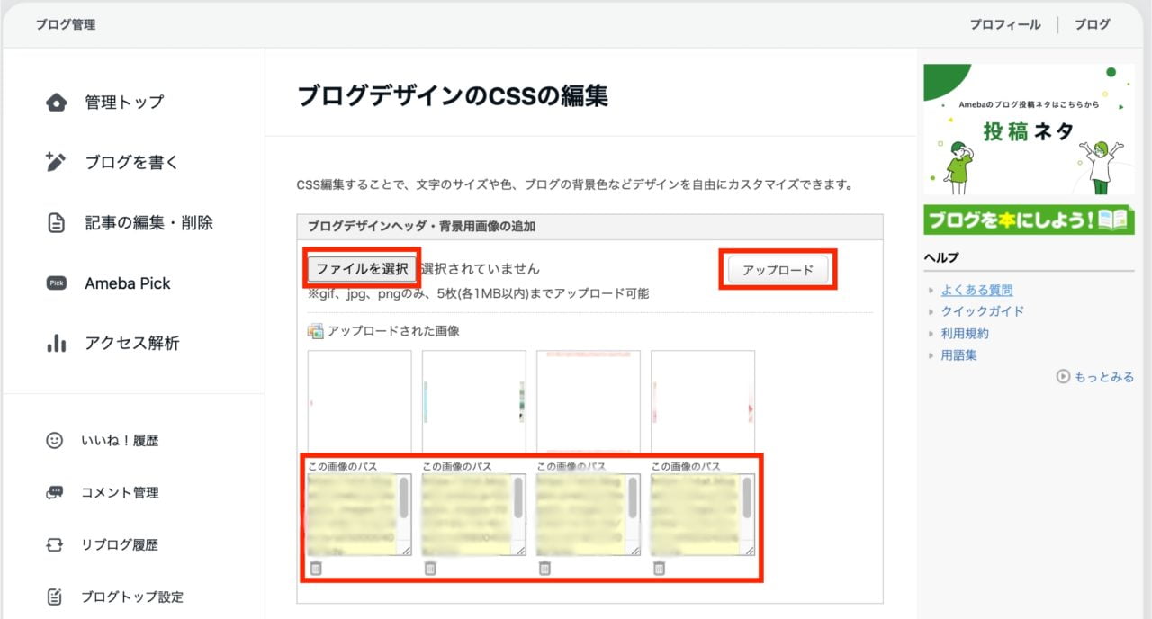Click the reblog arrows icon for リブログ履歴

coord(55,545)
